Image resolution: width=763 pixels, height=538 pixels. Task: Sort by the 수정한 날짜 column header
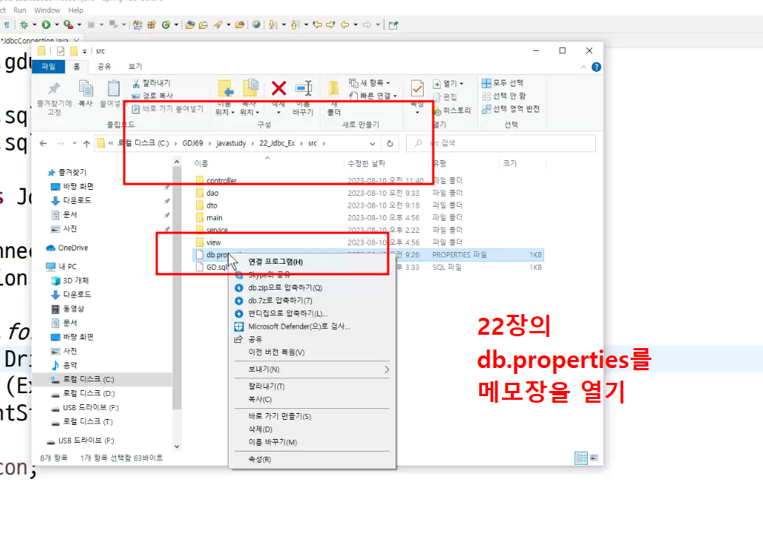[367, 163]
